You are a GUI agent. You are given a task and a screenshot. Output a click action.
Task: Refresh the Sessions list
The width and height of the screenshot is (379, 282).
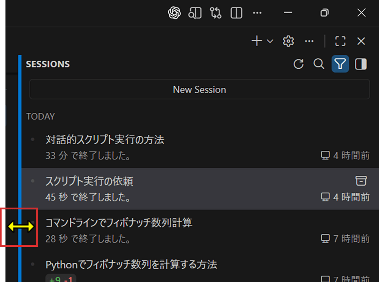tap(298, 64)
